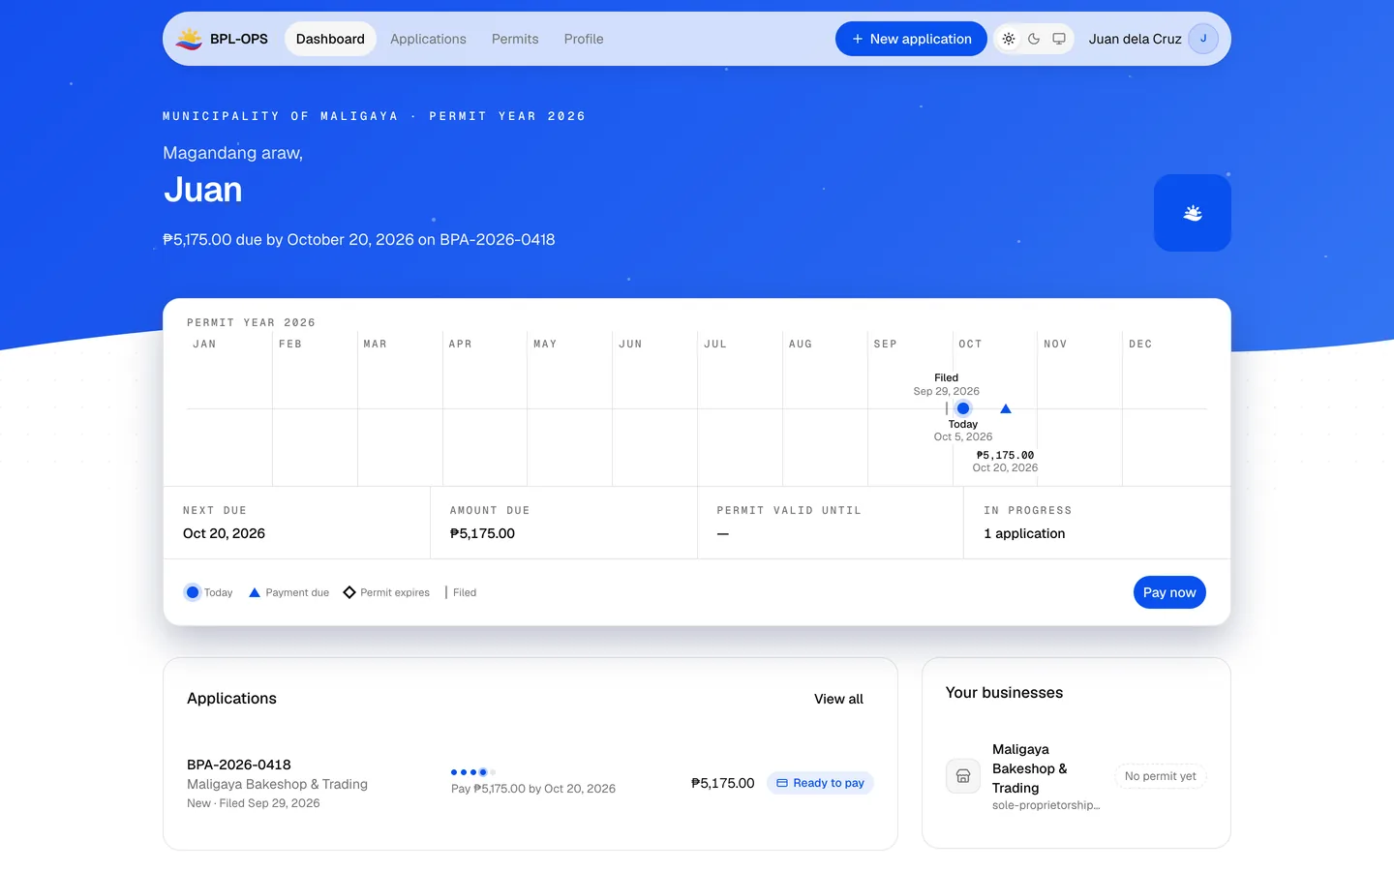Image resolution: width=1394 pixels, height=871 pixels.
Task: Click the blue municipality seal tile
Action: [x=1193, y=213]
